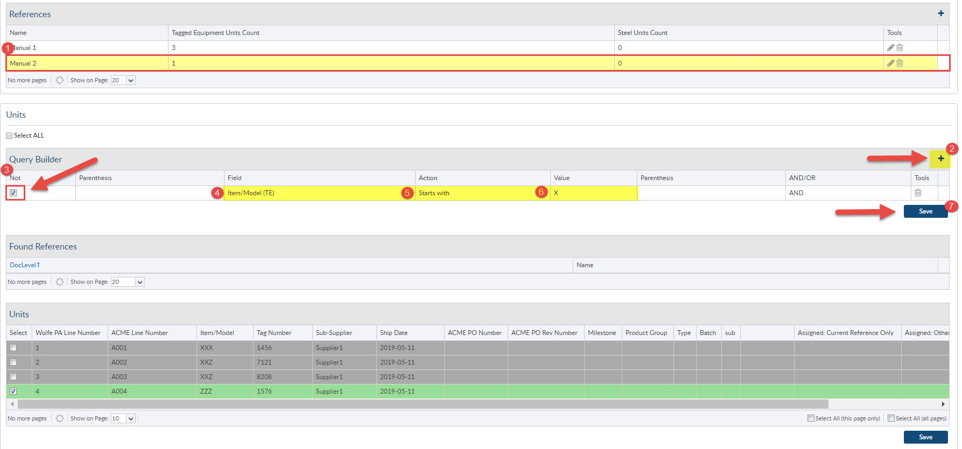Image resolution: width=962 pixels, height=449 pixels.
Task: Uncheck the unit row A004 checkbox
Action: click(x=13, y=391)
